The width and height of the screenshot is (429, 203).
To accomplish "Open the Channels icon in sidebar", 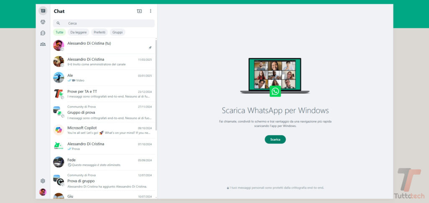I will (x=43, y=33).
